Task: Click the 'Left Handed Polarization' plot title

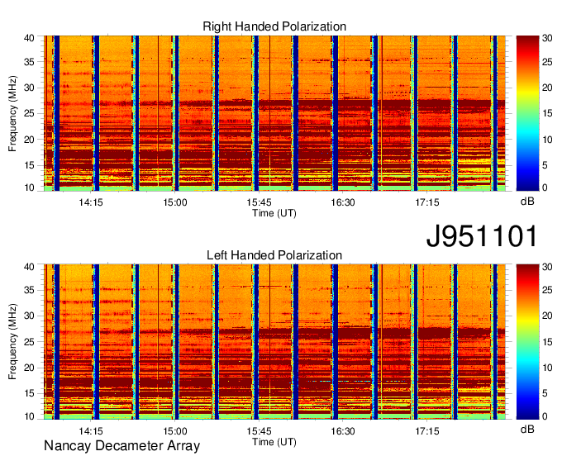Action: point(274,255)
